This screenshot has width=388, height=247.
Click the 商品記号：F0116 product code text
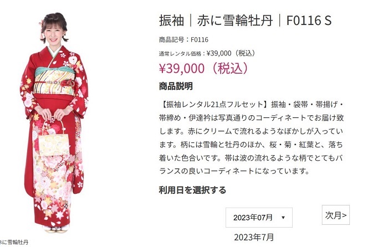[x=183, y=39]
